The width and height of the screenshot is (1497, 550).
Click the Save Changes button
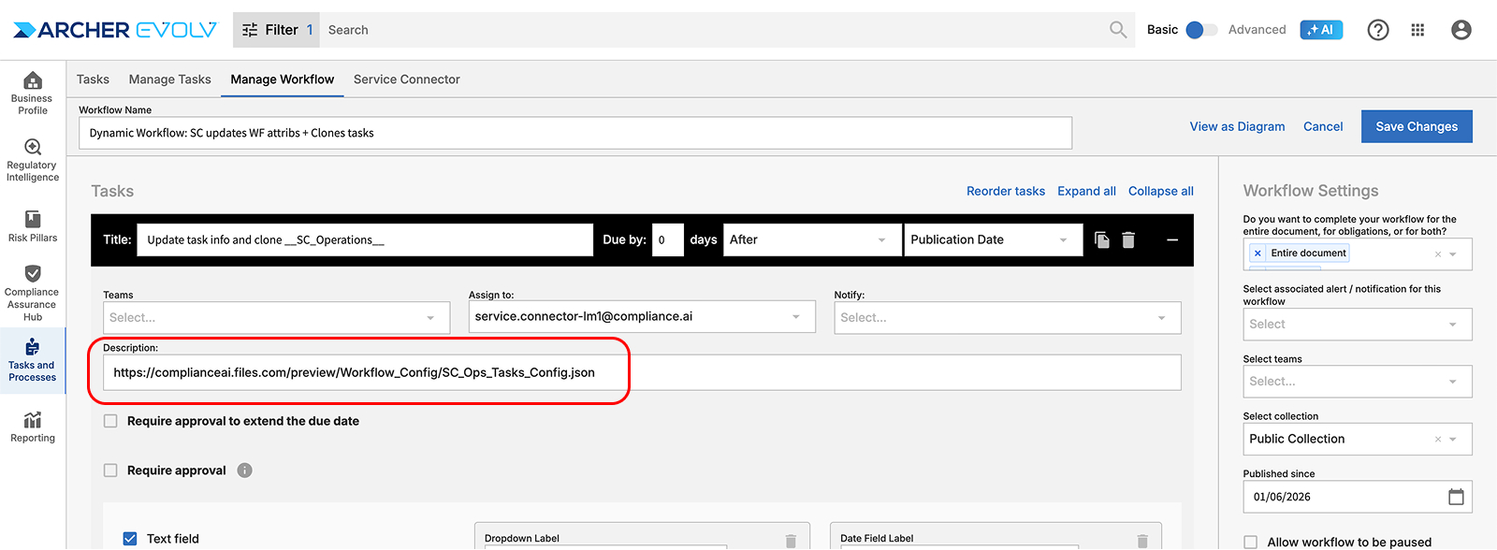pyautogui.click(x=1416, y=126)
